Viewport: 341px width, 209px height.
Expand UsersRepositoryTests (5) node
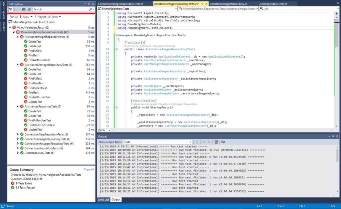(18, 153)
